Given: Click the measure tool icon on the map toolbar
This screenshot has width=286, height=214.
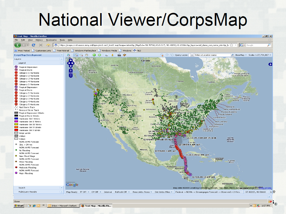Looking at the screenshot, I should [119, 55].
